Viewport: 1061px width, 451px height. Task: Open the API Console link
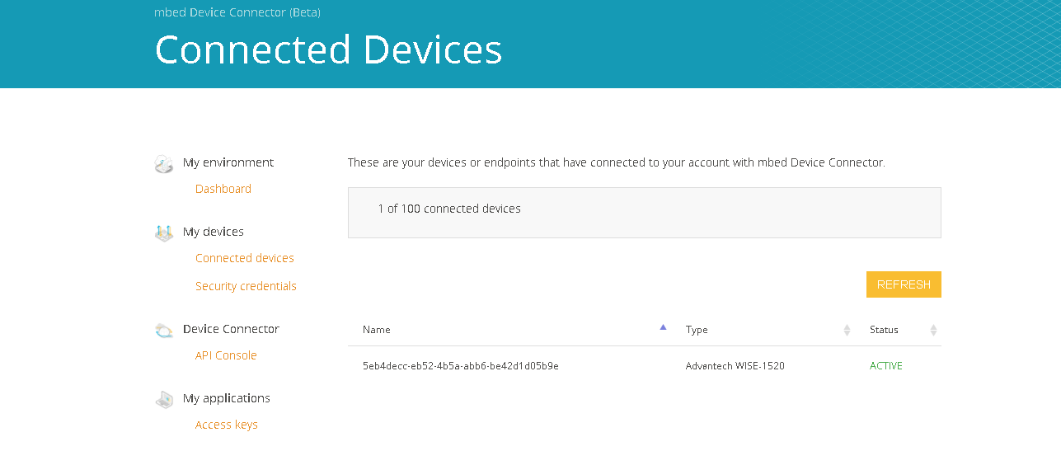(226, 355)
